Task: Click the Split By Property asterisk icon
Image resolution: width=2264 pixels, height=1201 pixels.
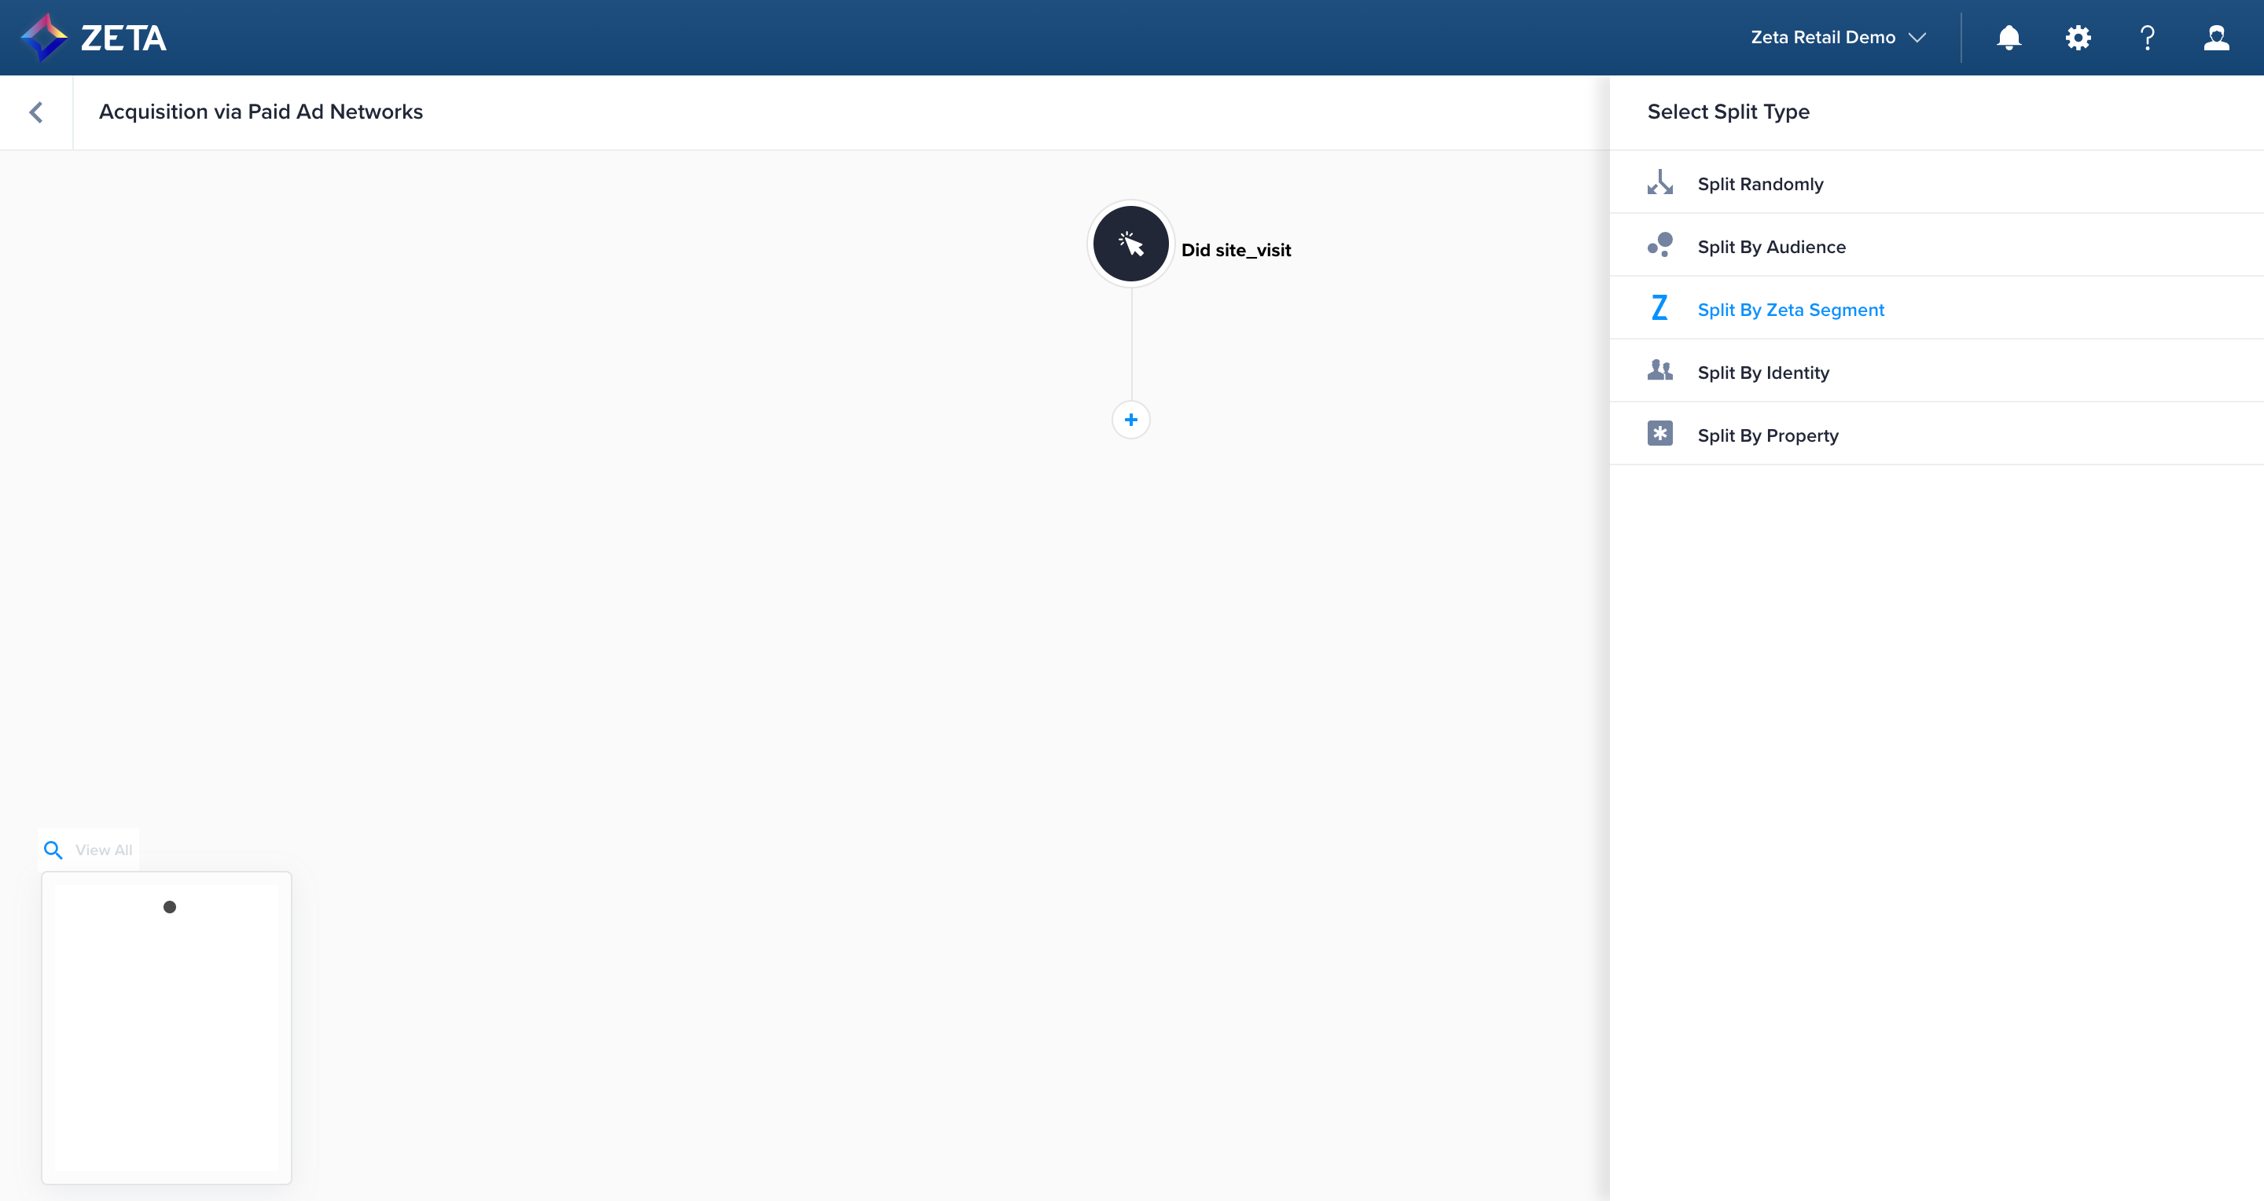Action: 1659,434
